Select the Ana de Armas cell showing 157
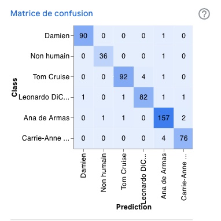This screenshot has height=221, width=221. [x=164, y=117]
